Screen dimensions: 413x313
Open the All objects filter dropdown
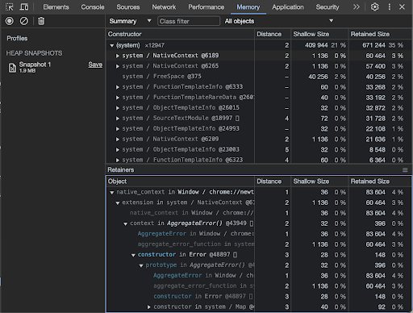(x=279, y=21)
